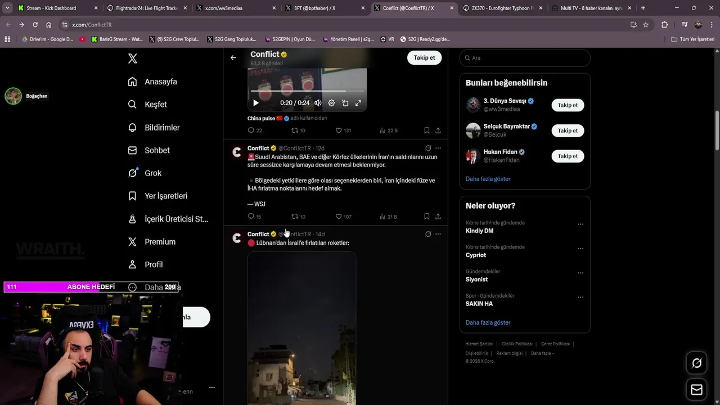Open floating messages envelope button
Screen dimensions: 720x405
696,389
